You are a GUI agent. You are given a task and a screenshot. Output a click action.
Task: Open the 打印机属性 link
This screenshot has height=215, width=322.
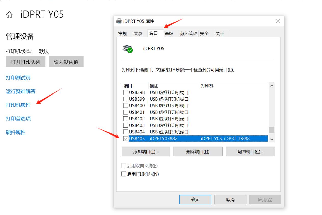[18, 105]
